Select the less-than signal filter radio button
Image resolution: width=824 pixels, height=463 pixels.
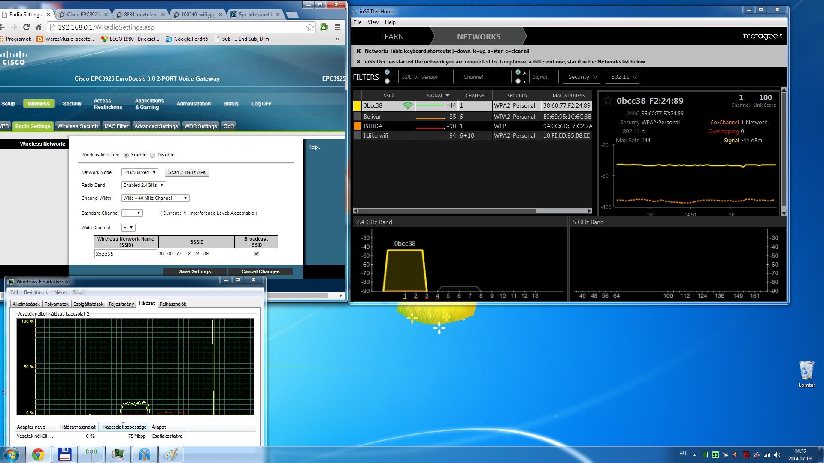tap(518, 81)
